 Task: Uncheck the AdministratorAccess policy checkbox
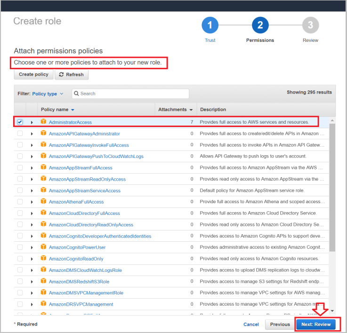(20, 122)
